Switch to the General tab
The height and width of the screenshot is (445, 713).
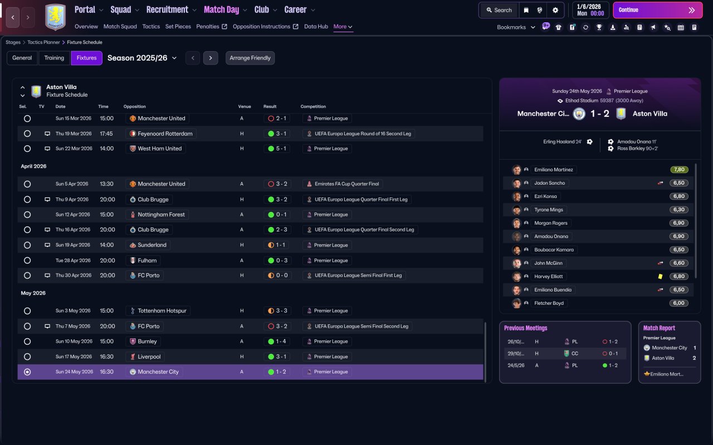[22, 58]
